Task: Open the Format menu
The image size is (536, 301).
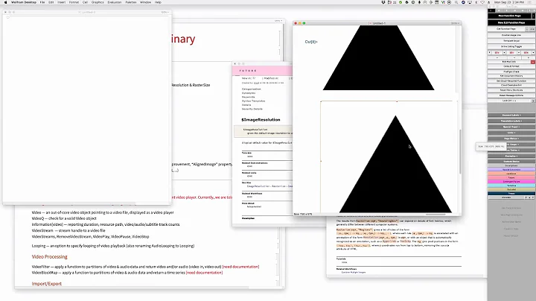Action: [x=74, y=2]
